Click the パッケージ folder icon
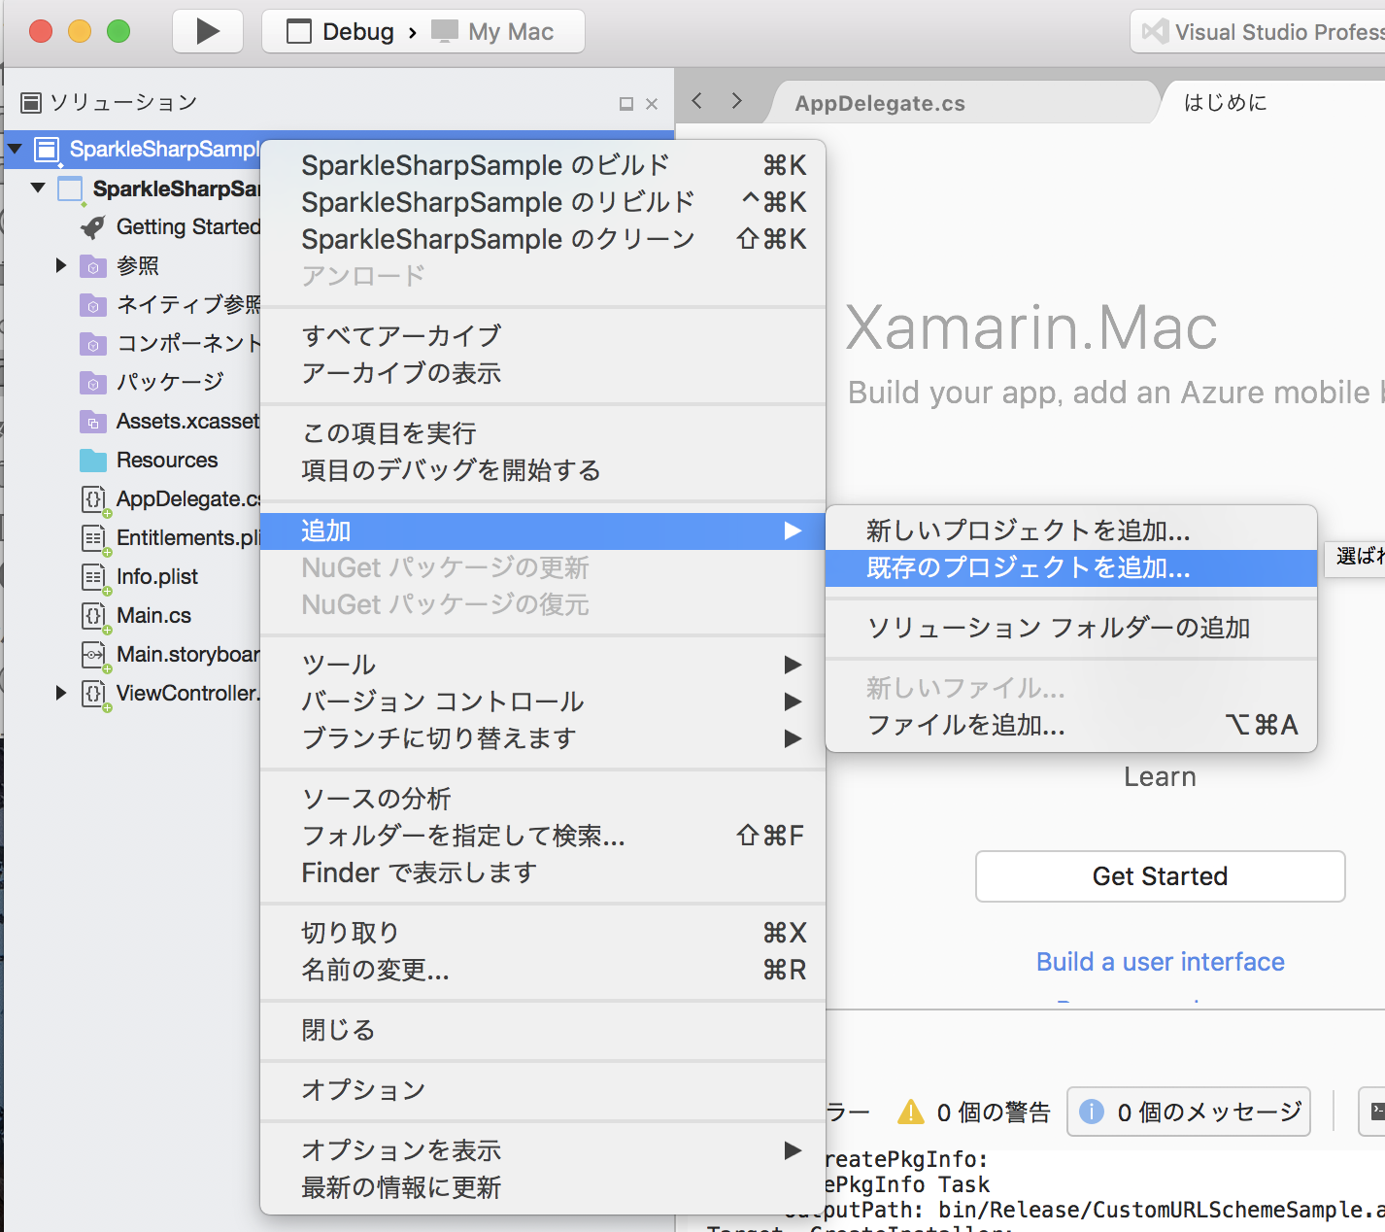Screen dimensions: 1385x1232 [93, 383]
